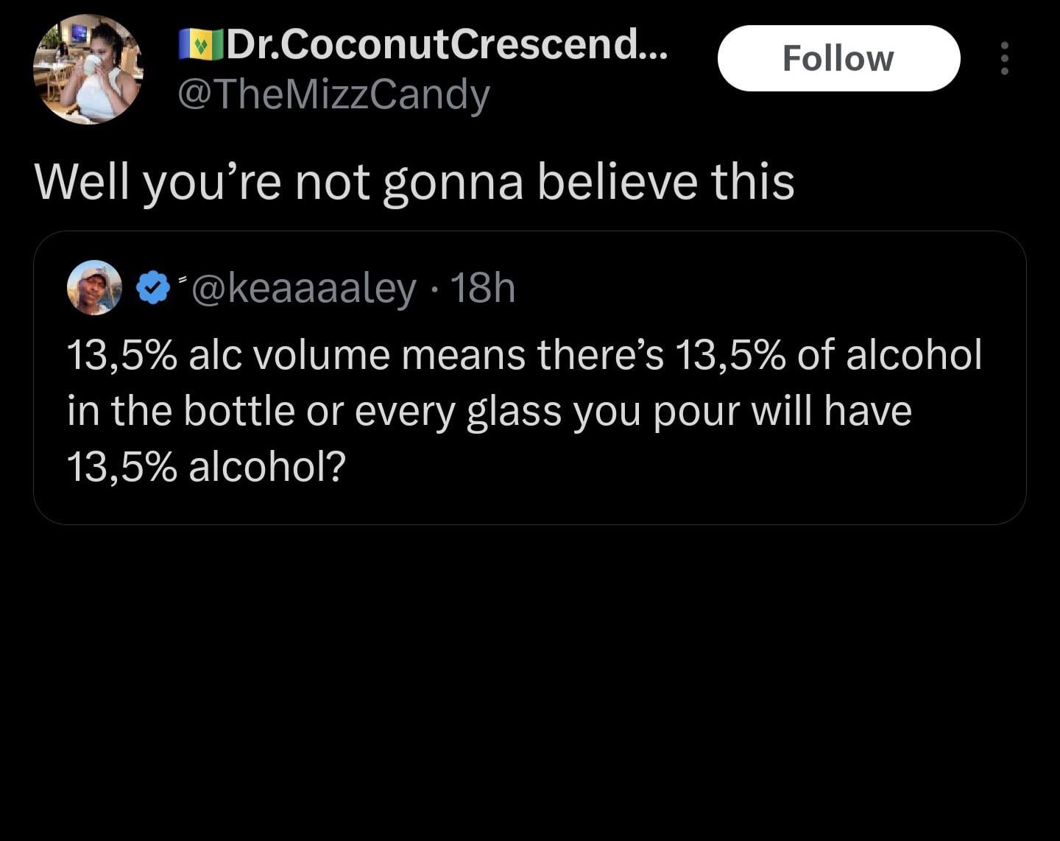Click the final quoted line "13,5% alcohol?"
Screen dimensions: 1060x841
tap(206, 467)
